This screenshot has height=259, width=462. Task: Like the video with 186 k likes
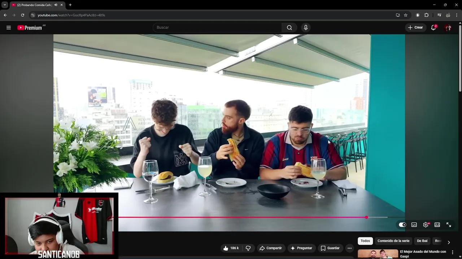click(231, 248)
